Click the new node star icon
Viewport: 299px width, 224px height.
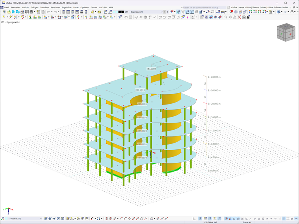(4, 17)
